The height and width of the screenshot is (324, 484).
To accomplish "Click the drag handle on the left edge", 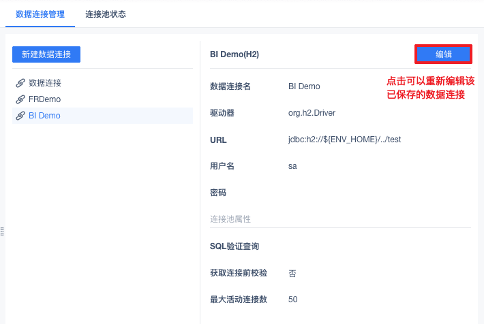I will tap(2, 231).
